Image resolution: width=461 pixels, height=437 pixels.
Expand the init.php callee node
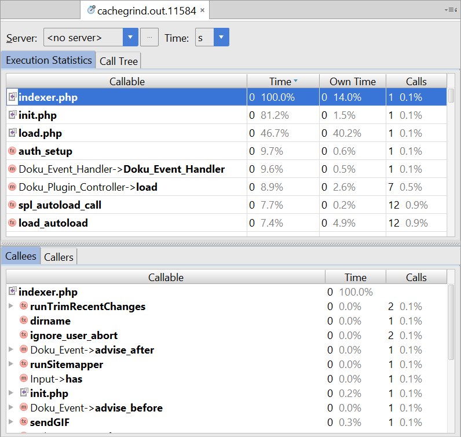[11, 392]
